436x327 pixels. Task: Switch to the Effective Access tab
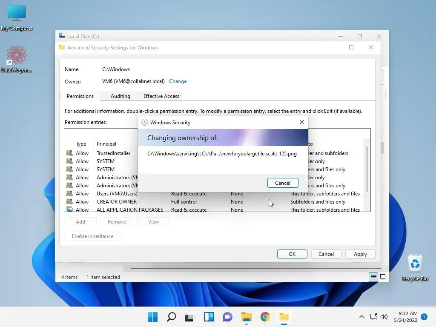coord(161,96)
